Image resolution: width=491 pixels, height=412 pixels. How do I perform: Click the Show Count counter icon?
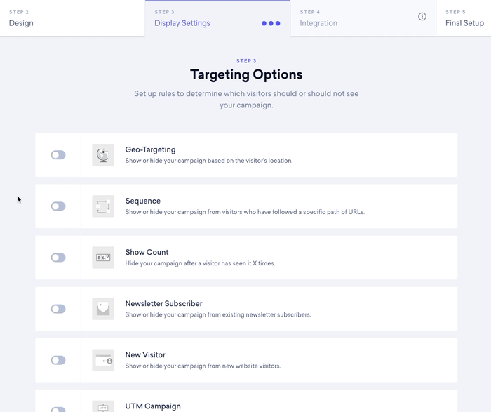103,258
